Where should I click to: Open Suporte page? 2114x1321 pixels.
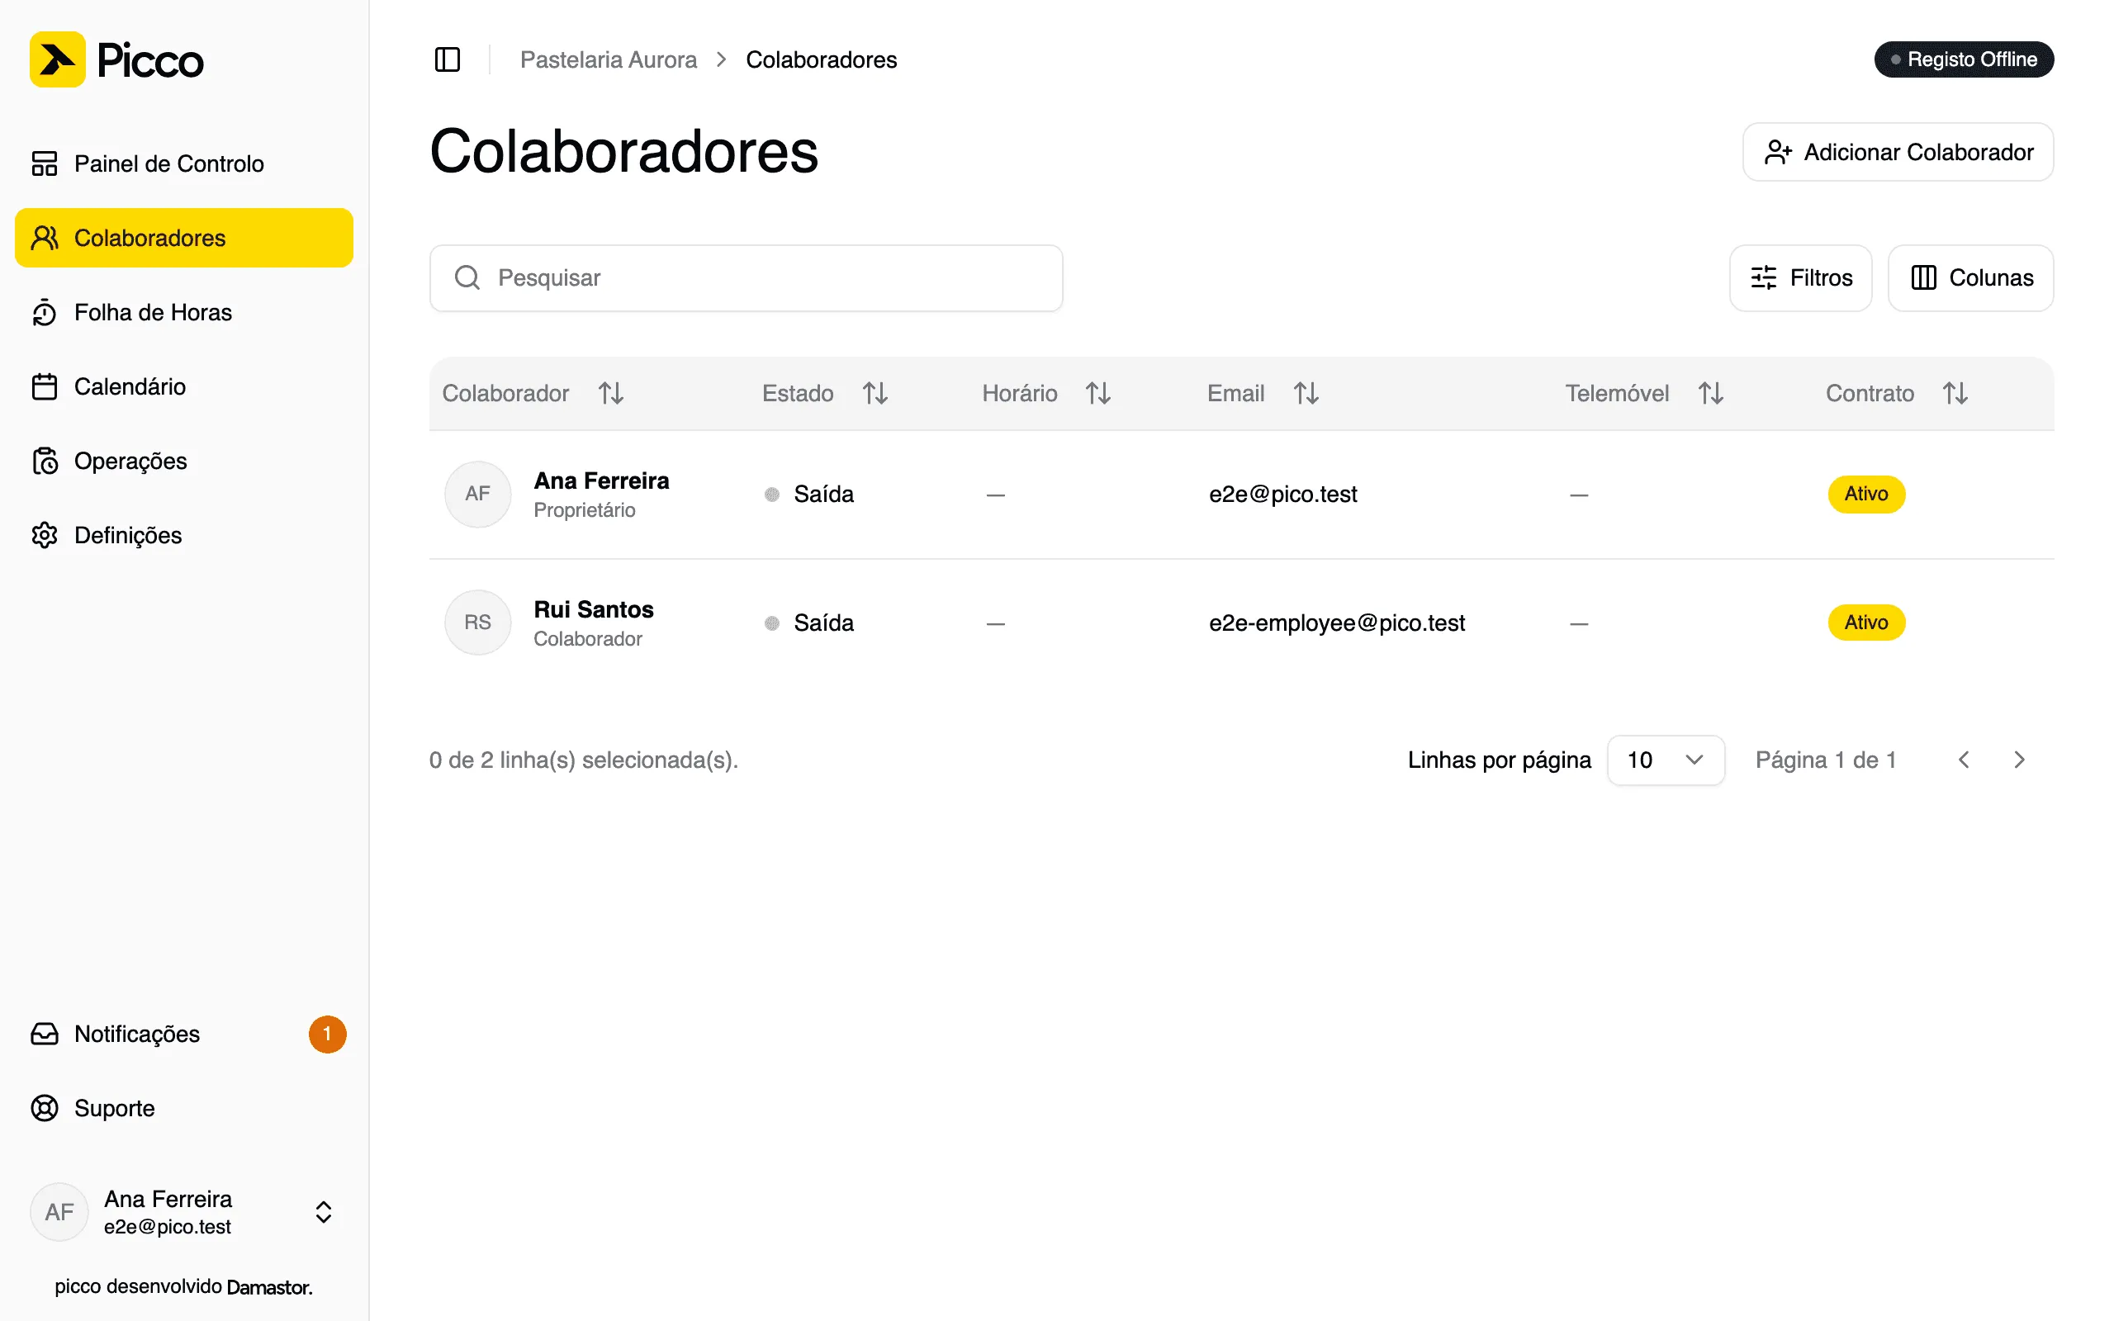click(184, 1109)
